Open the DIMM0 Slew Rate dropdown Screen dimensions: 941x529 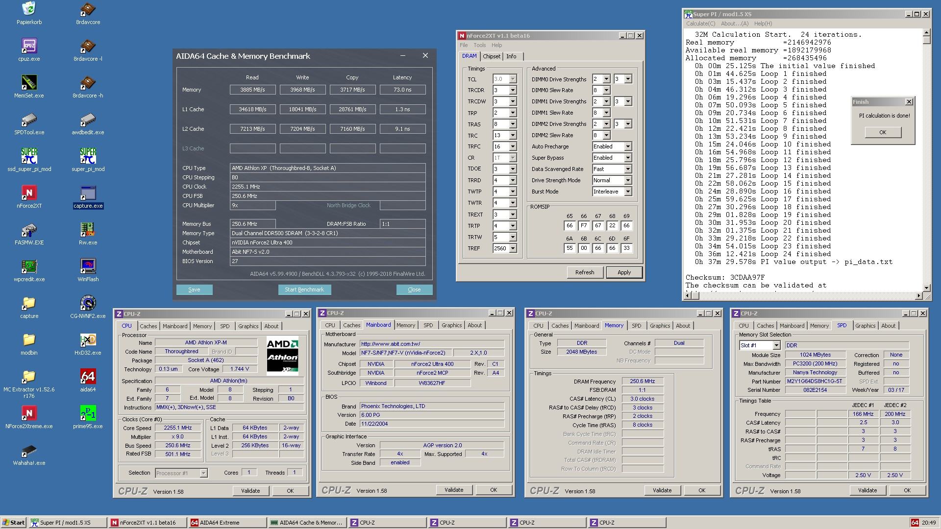[x=606, y=90]
